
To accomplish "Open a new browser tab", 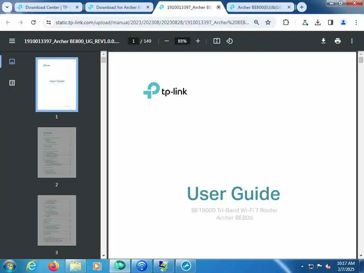I will tap(301, 7).
